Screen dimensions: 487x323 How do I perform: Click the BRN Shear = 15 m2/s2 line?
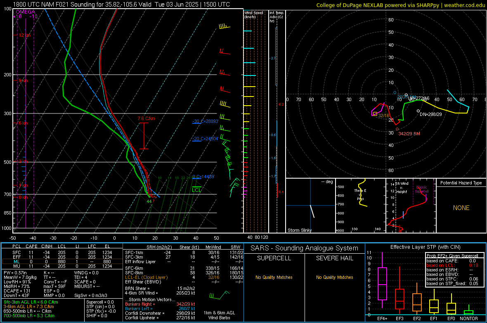click(160, 288)
